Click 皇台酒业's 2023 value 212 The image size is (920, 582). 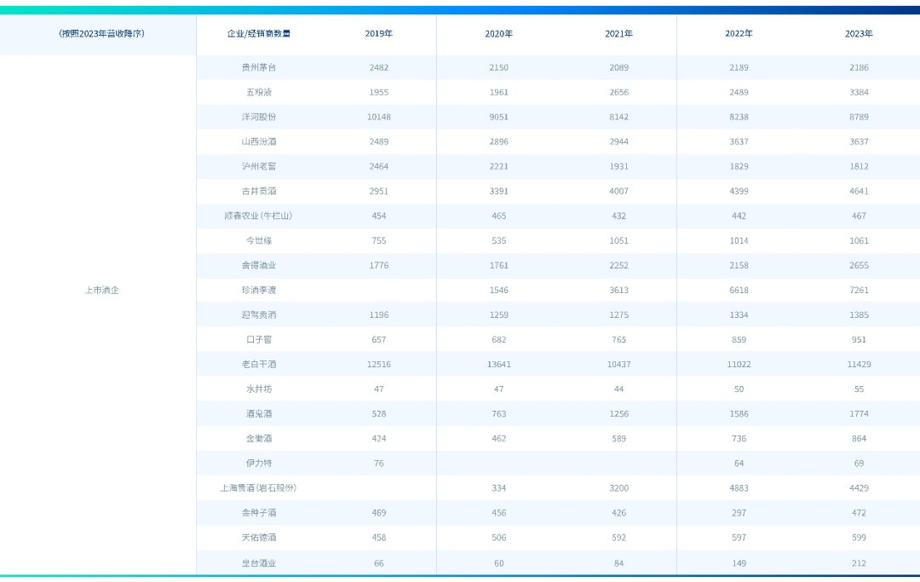tap(859, 562)
